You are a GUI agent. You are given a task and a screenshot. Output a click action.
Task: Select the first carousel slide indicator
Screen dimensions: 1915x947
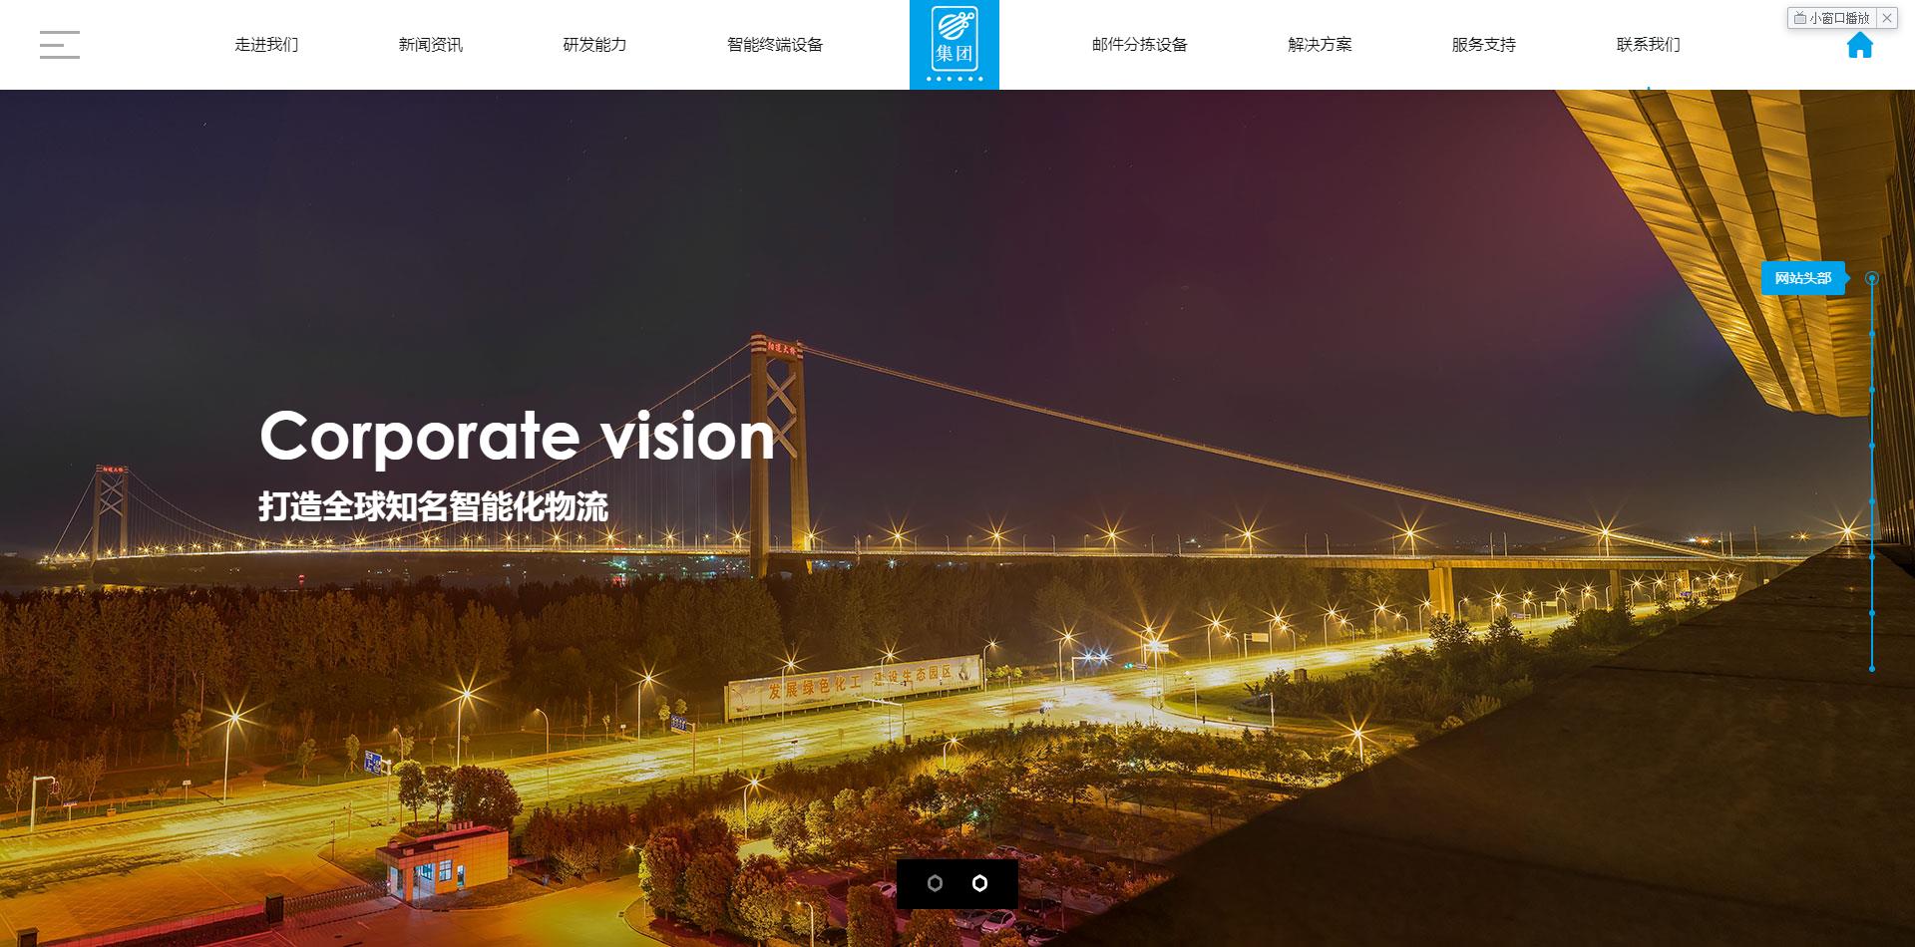(x=935, y=883)
